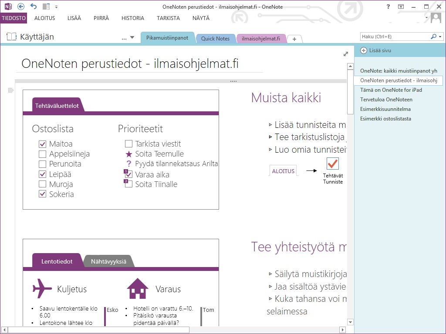Viewport: 446px width, 334px height.
Task: Click the horizontal scrollbar left arrow
Action: 4,330
